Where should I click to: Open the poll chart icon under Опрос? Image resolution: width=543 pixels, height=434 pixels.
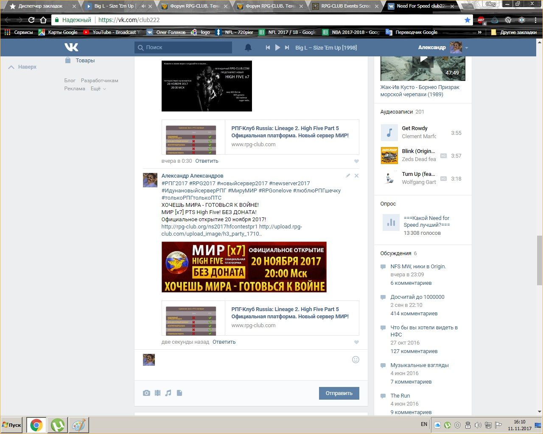(391, 222)
